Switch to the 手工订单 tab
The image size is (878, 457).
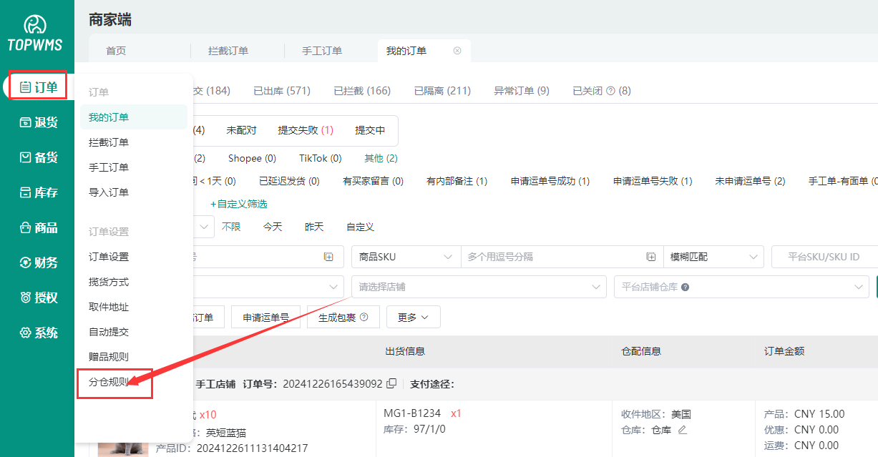coord(322,51)
